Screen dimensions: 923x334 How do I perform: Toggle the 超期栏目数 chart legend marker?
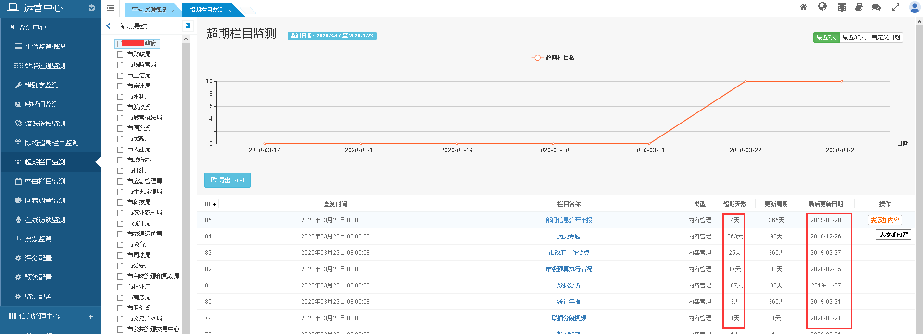537,58
